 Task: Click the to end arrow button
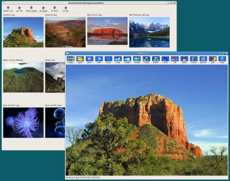tap(54, 9)
